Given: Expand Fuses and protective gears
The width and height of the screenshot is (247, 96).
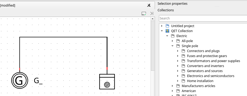Looking at the screenshot, I should coord(178,56).
